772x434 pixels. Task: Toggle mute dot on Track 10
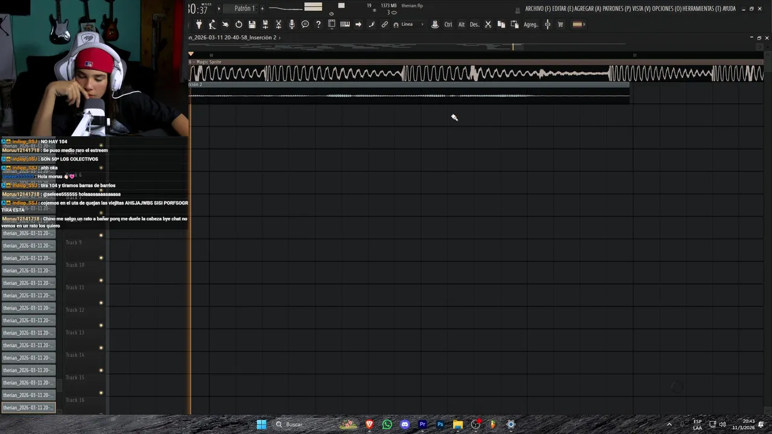coord(101,258)
